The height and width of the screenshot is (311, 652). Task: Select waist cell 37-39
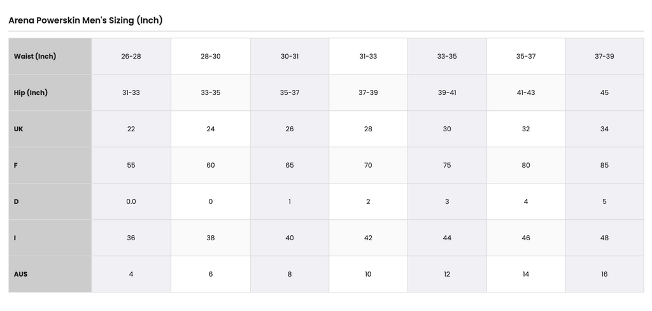[604, 56]
